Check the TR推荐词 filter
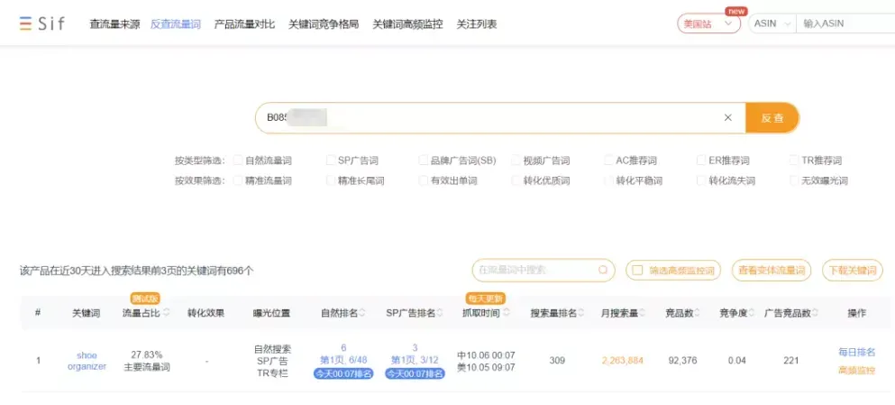The width and height of the screenshot is (895, 405). (794, 161)
